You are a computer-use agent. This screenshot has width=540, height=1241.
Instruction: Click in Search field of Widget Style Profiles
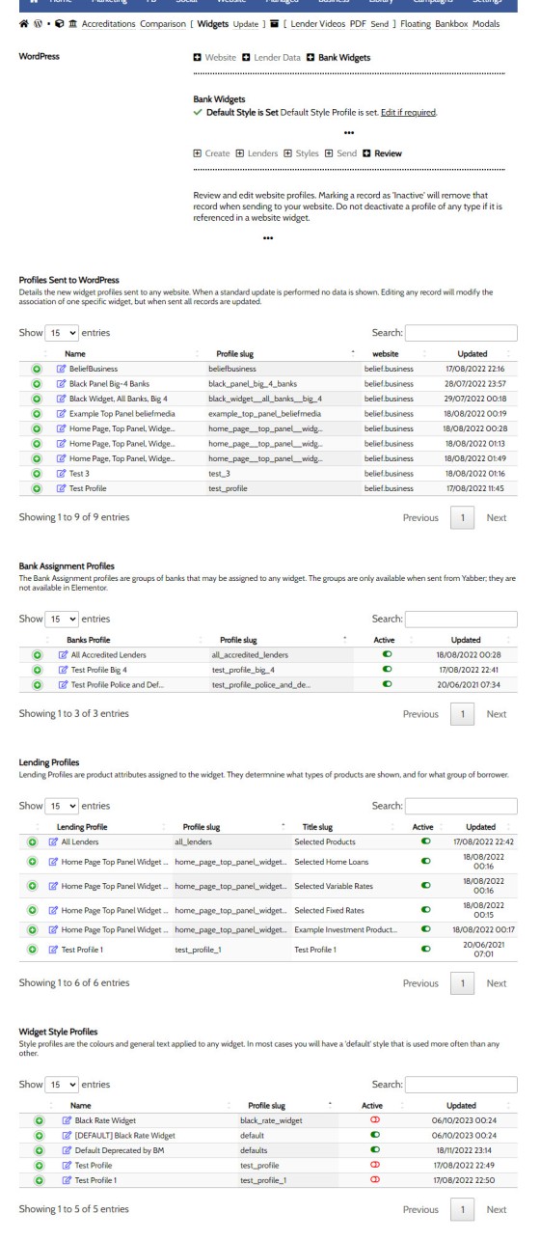[x=461, y=1084]
